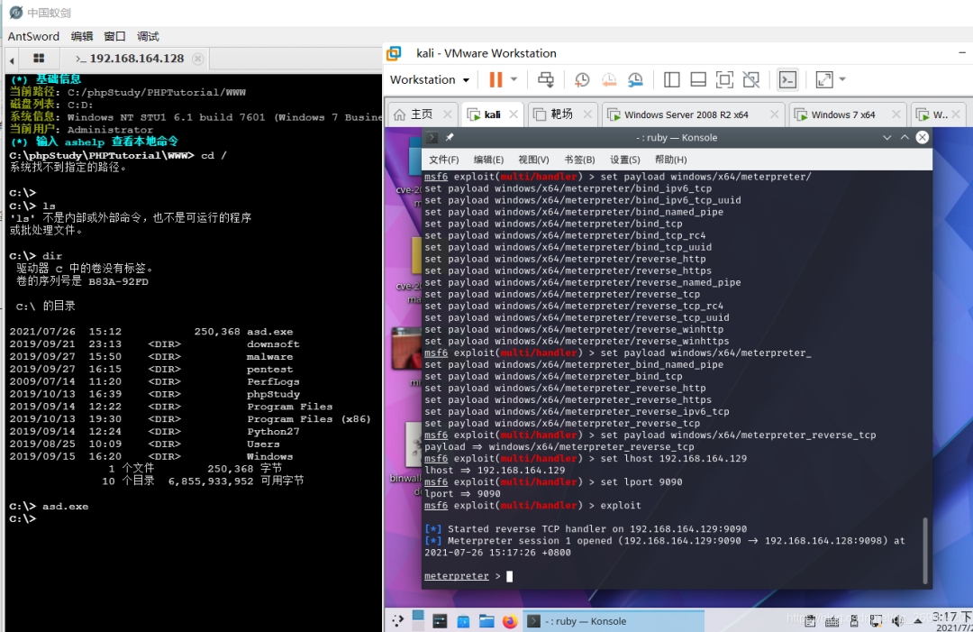This screenshot has height=632, width=973.
Task: Expand the stretch display dropdown arrow
Action: click(842, 79)
